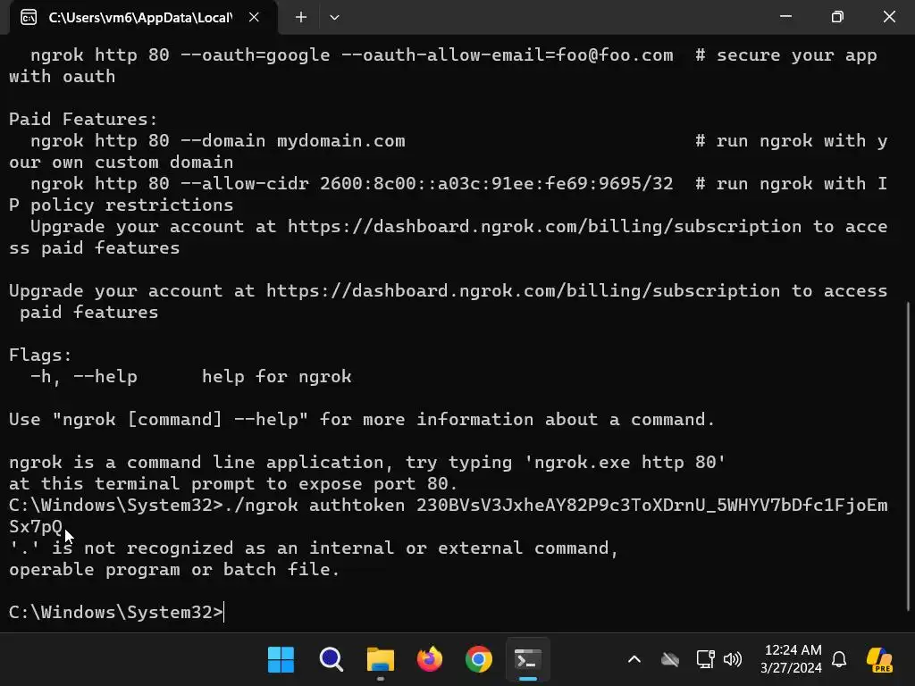
Task: Click the OneDrive cloud tray icon
Action: pos(670,660)
